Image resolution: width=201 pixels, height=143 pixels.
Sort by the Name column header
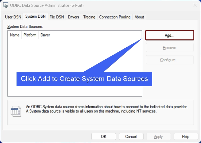tap(15, 35)
